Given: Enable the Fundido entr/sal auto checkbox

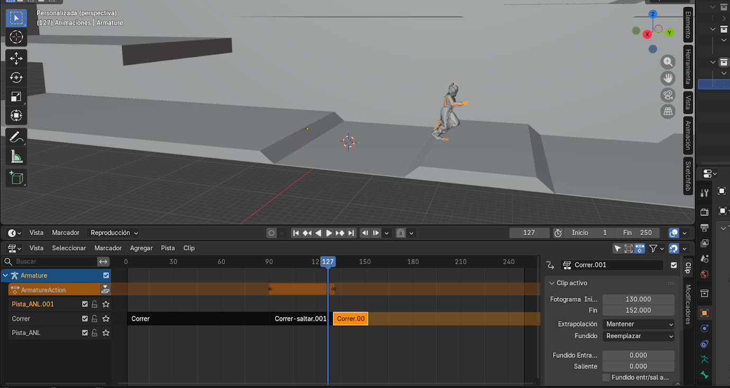Looking at the screenshot, I should (607, 377).
